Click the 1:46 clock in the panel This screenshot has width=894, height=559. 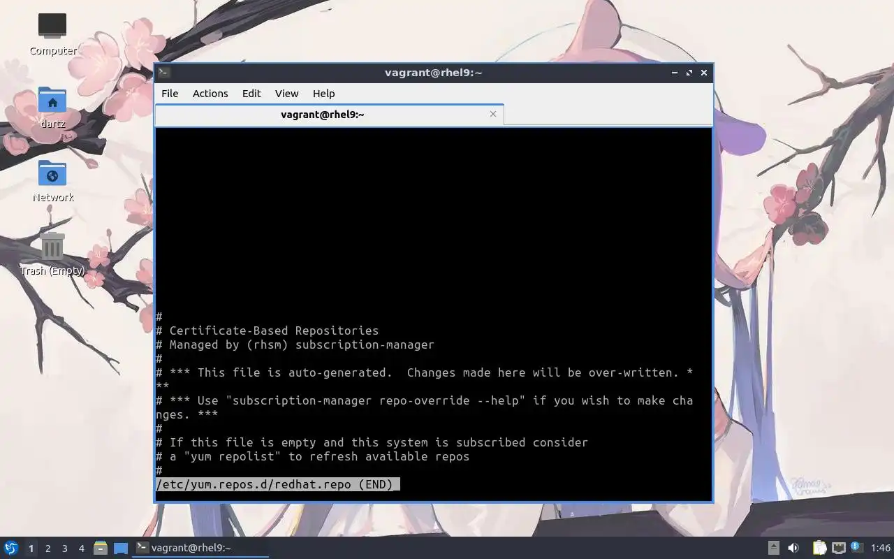[880, 548]
